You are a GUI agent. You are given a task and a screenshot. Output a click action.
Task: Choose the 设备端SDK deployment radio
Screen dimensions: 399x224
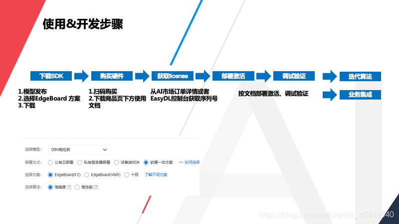(116, 163)
